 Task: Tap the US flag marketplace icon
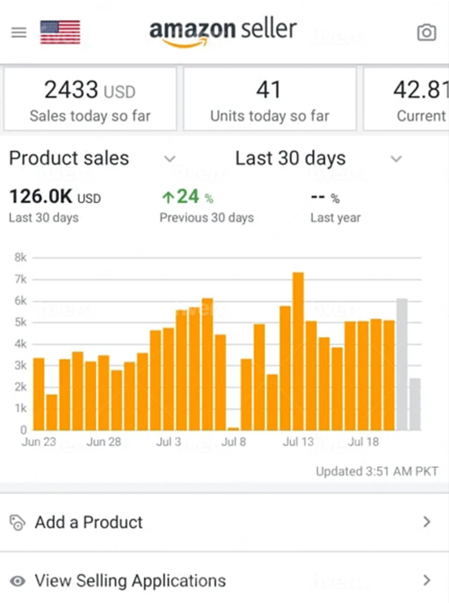pyautogui.click(x=60, y=32)
